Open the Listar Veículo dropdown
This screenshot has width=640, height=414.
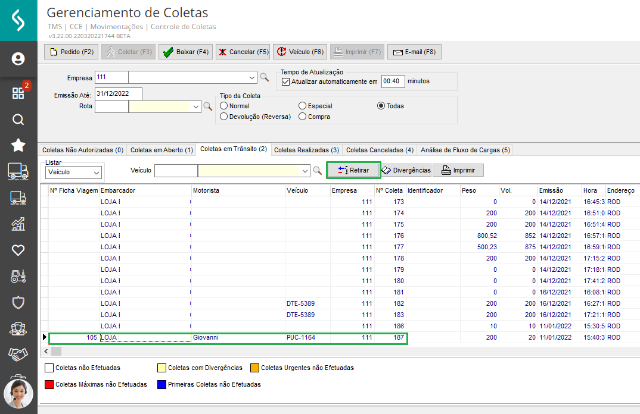[97, 172]
